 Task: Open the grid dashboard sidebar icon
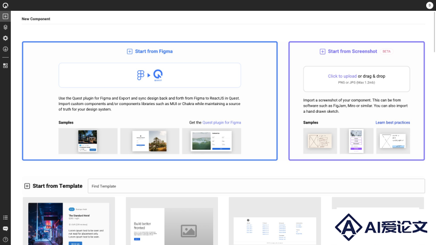(5, 65)
